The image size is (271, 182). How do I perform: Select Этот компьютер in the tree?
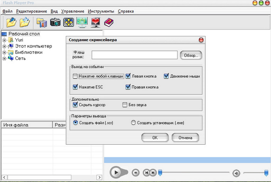34,46
